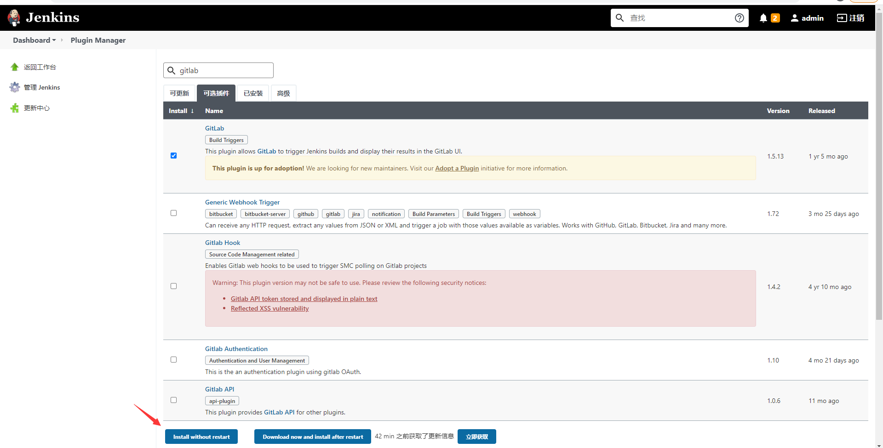
Task: Click Authentication and User Management tag
Action: 257,361
